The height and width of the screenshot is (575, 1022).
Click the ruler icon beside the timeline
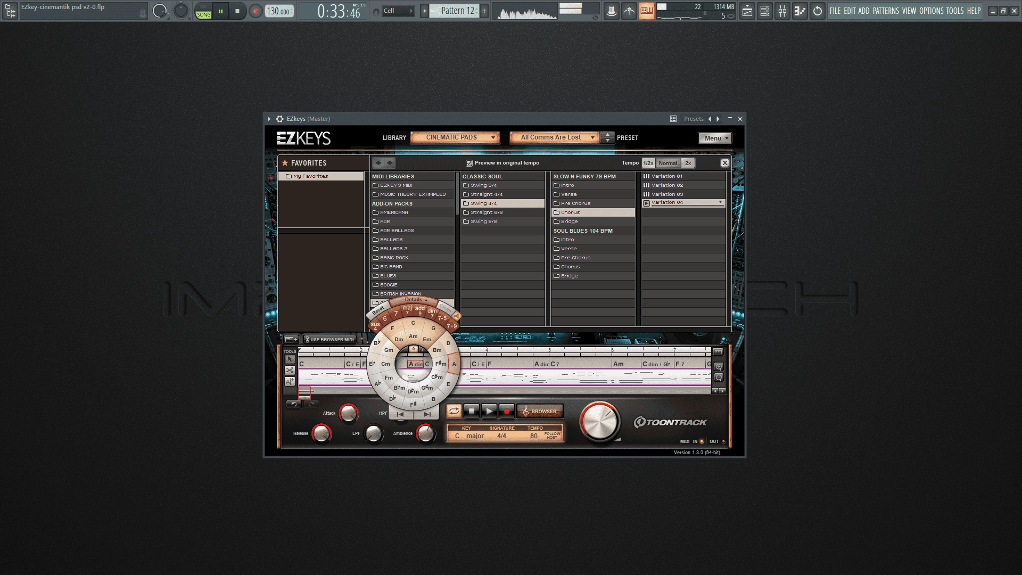click(x=718, y=351)
